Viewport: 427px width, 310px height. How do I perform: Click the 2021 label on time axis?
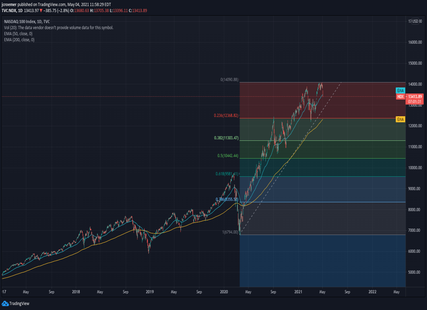click(298, 292)
